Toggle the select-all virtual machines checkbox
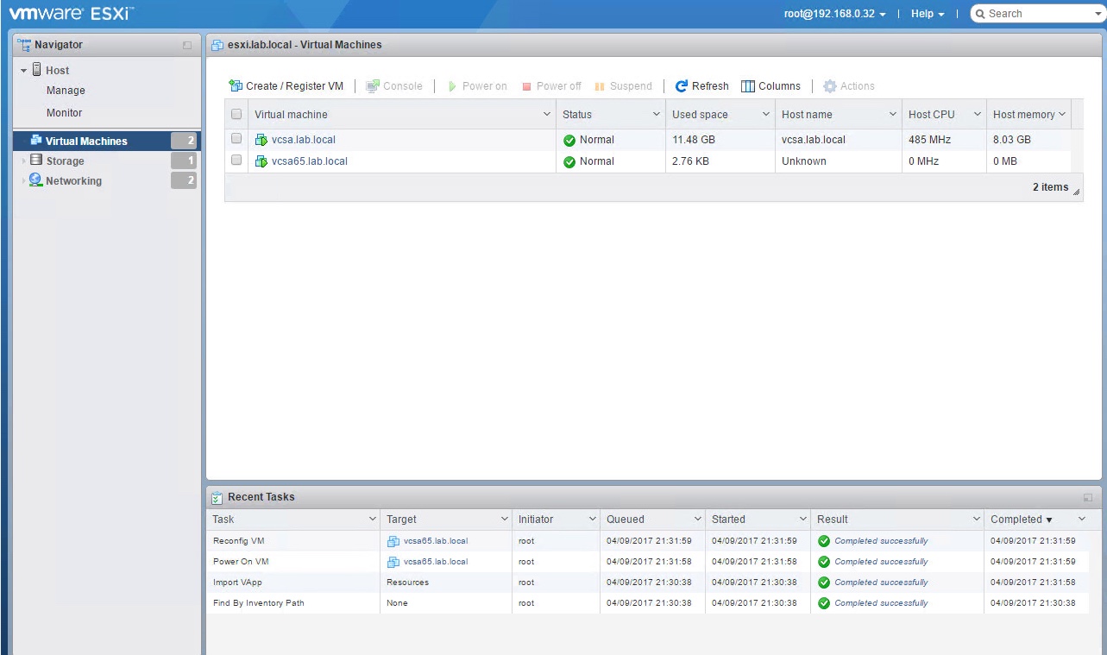Screen dimensions: 1107x655 (x=236, y=114)
